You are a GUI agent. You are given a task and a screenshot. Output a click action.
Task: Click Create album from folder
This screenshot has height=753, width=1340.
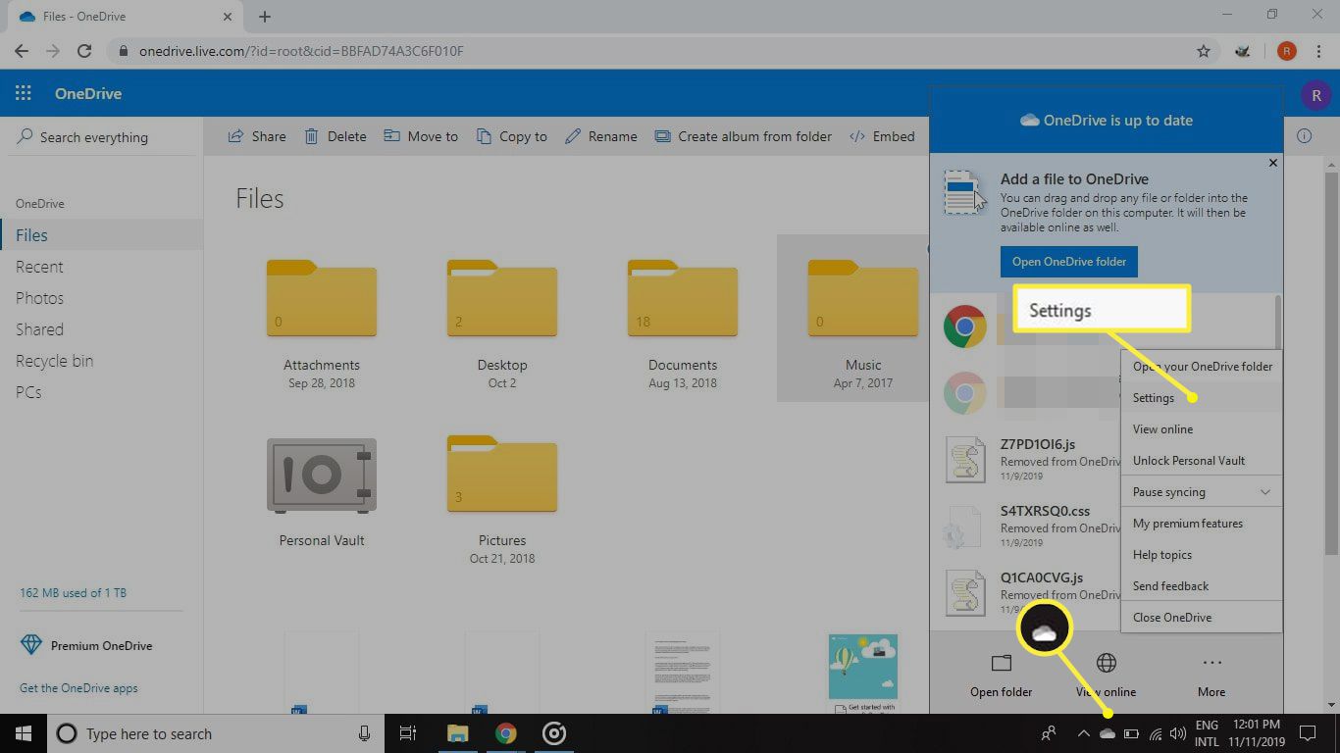click(743, 136)
